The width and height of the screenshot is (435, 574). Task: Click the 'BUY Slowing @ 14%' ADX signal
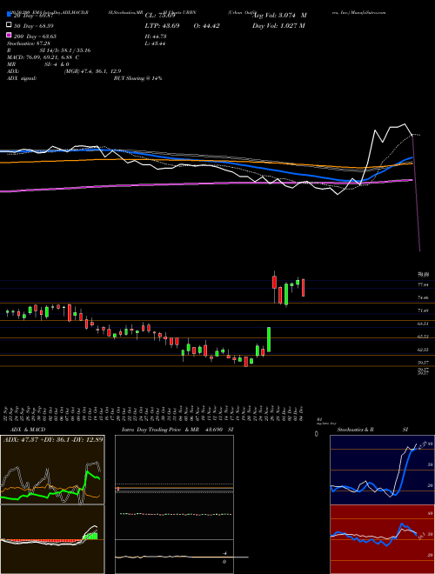pyautogui.click(x=137, y=78)
